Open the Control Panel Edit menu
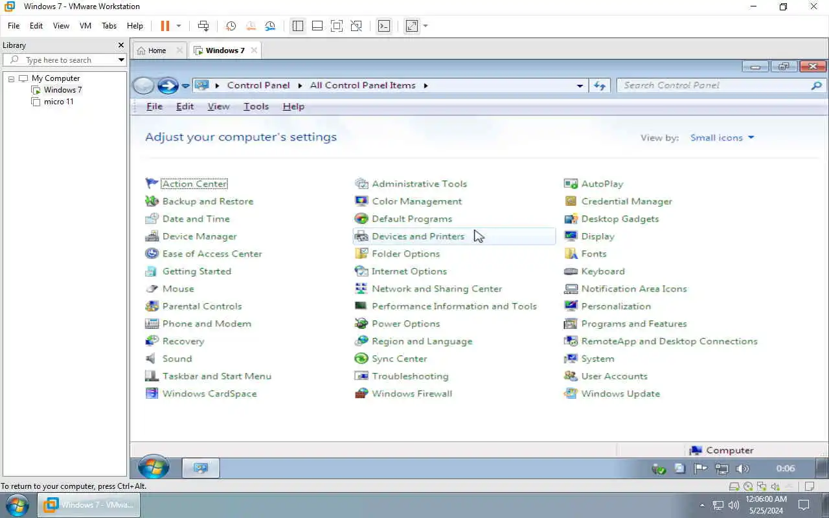829x518 pixels. click(x=185, y=106)
